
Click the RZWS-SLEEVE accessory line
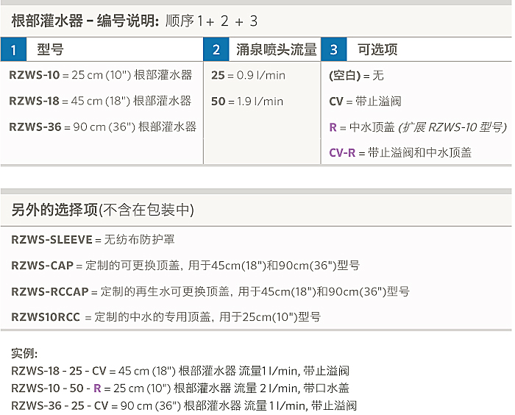tap(93, 240)
